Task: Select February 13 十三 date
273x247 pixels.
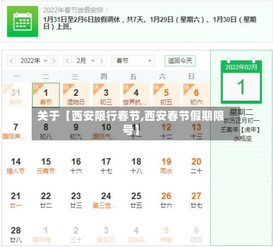Action: tap(196, 131)
